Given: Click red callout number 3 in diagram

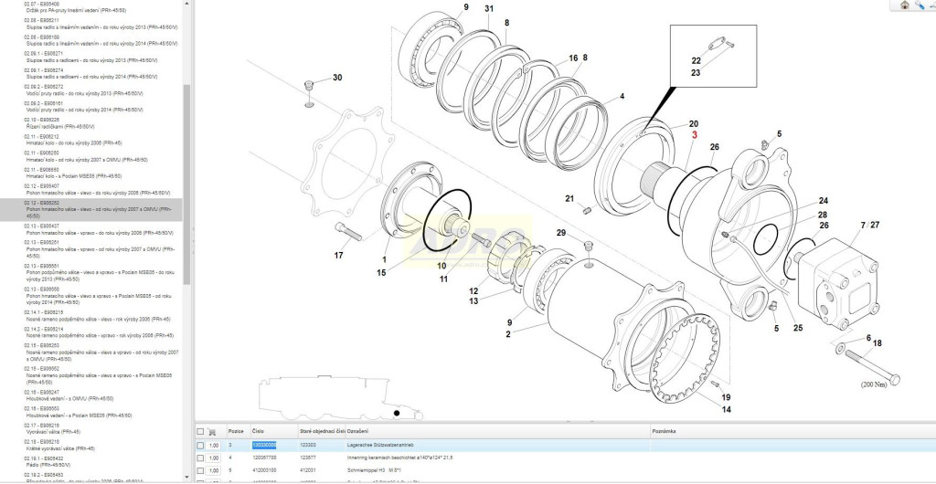Looking at the screenshot, I should click(695, 135).
